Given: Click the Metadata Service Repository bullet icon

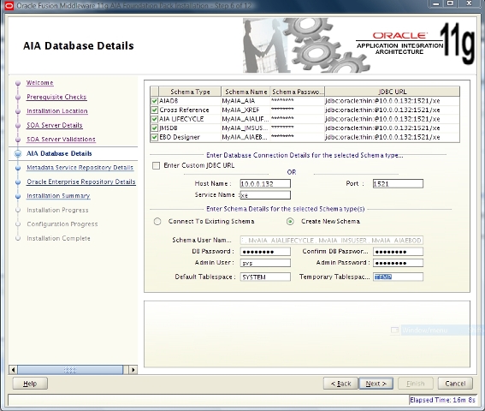Looking at the screenshot, I should point(18,168).
